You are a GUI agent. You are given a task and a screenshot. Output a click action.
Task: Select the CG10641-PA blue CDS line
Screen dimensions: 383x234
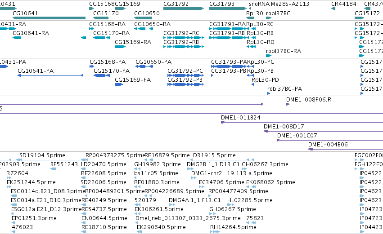coord(50,75)
